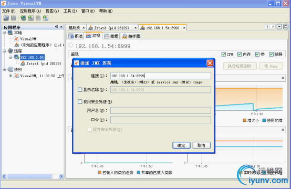The image size is (291, 189).
Task: Click the fifth grayed toolbar icon
Action: click(x=38, y=18)
